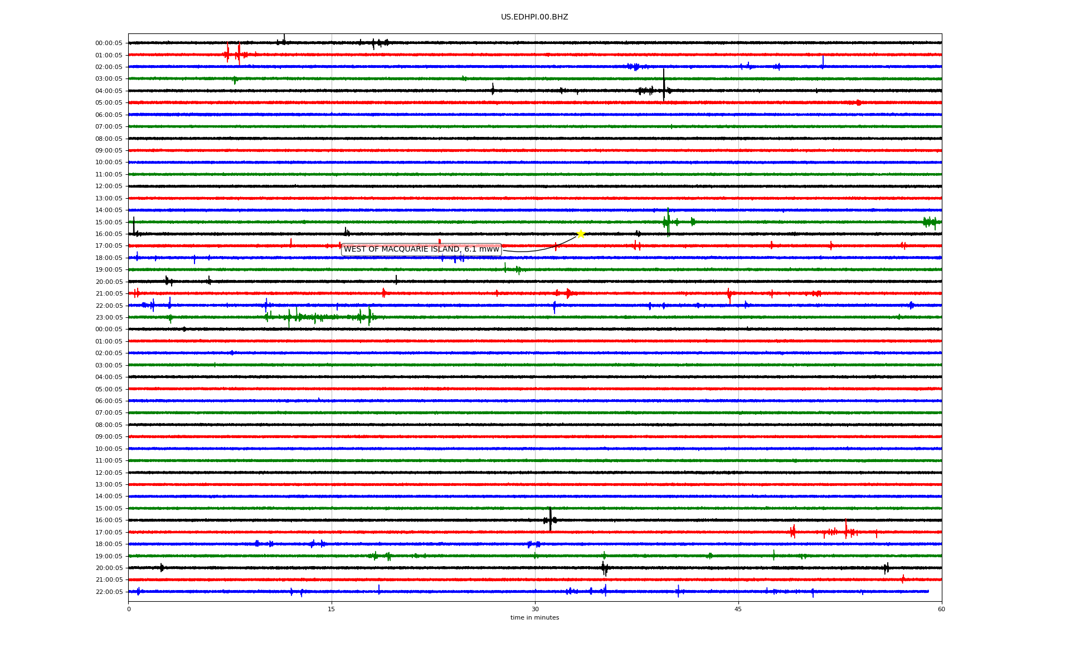Click the 'time in minutes' axis label
This screenshot has height=668, width=1070.
click(x=534, y=618)
